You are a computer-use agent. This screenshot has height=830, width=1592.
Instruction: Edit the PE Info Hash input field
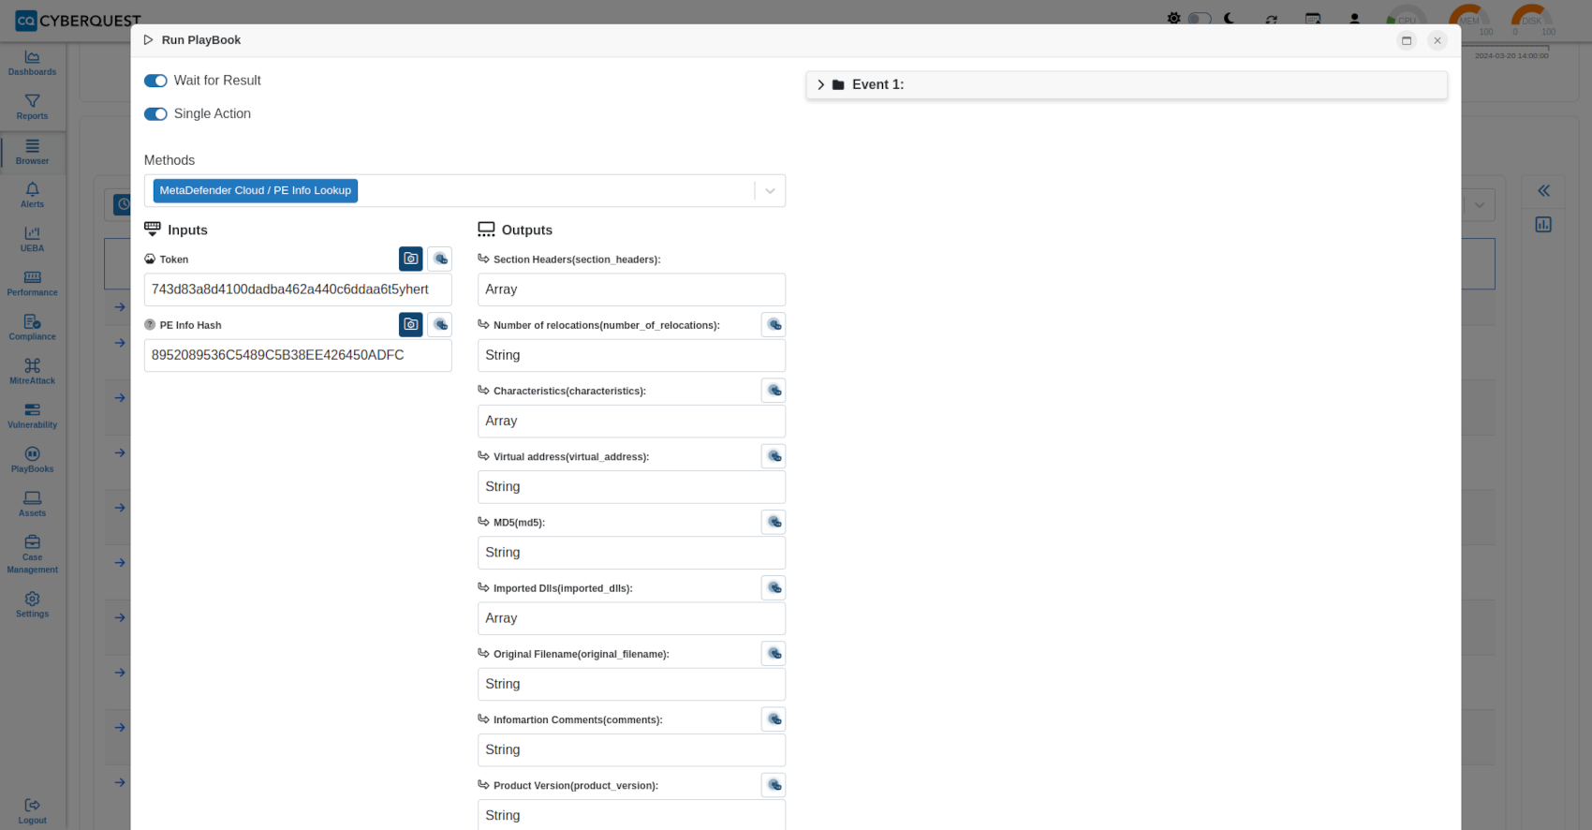pos(298,355)
